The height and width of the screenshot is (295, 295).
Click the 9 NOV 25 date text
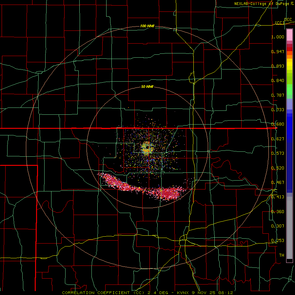click(204, 293)
